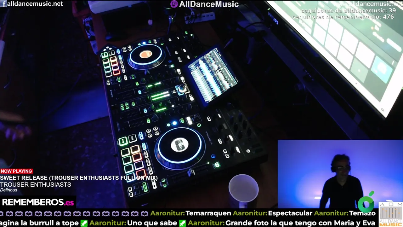403x227 pixels.
Task: Click the REMEMBEROS.es logo
Action: [x=38, y=202]
